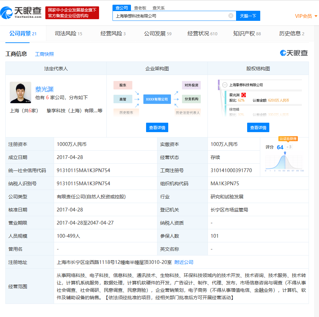This screenshot has width=319, height=317.
Task: Click the central XXXX有限公司 node
Action: (157, 99)
